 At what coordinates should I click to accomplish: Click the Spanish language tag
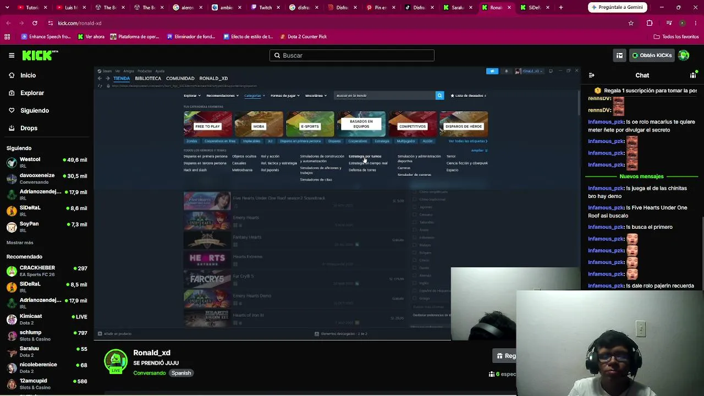pos(181,373)
